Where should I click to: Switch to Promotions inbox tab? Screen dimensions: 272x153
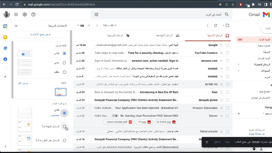pos(118,35)
